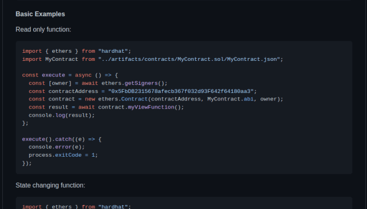Click the contract address hex string
The width and height of the screenshot is (367, 209).
pyautogui.click(x=181, y=91)
